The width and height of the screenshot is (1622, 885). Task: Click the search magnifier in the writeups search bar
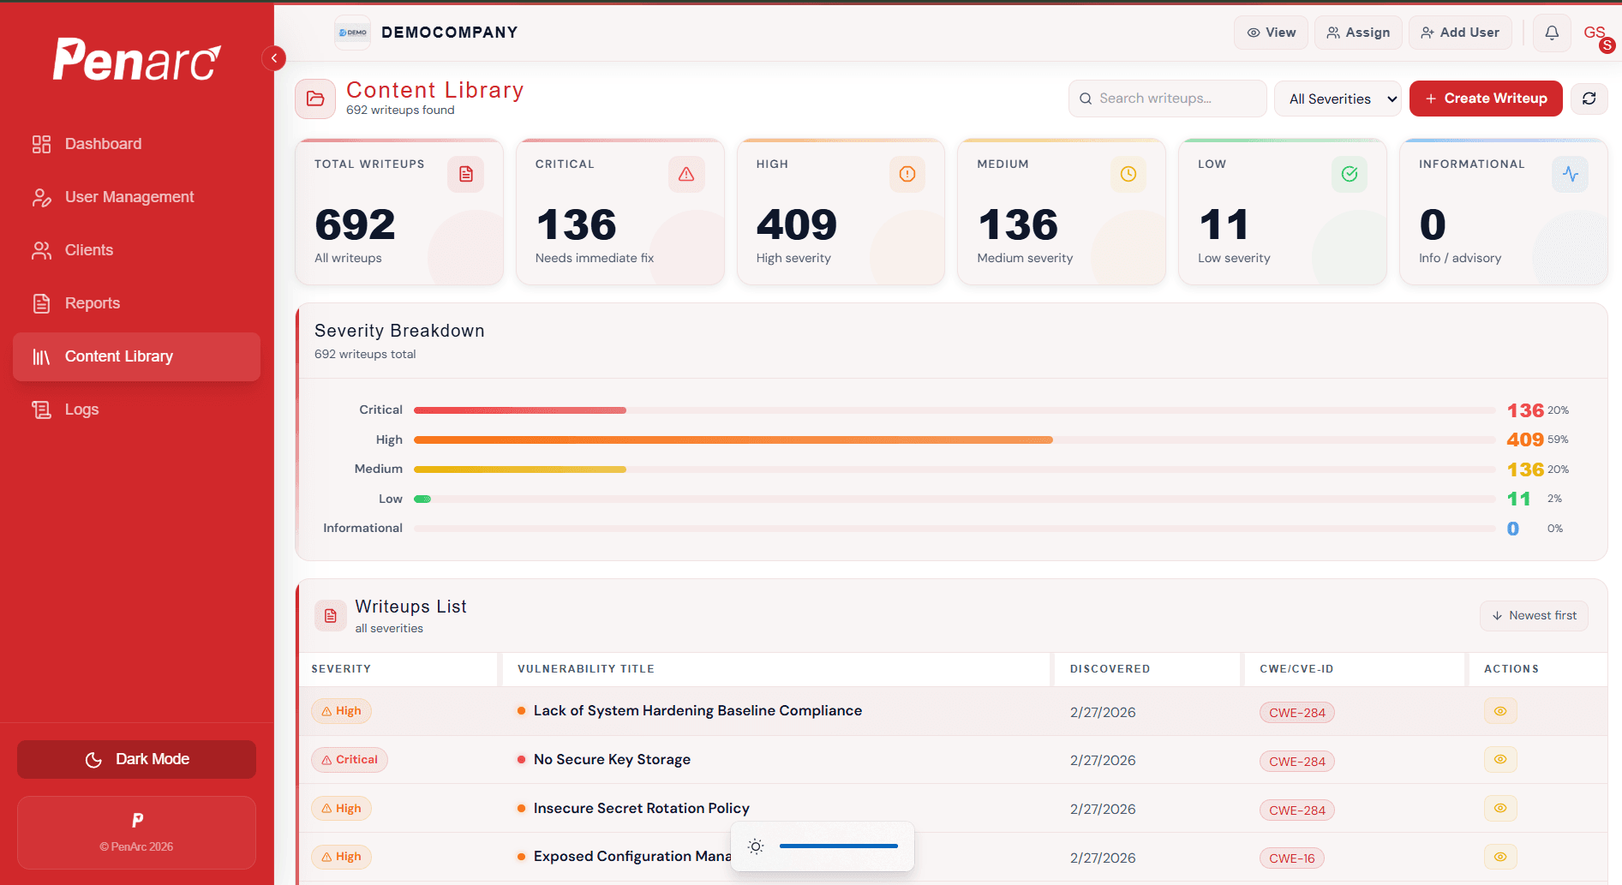coord(1085,98)
